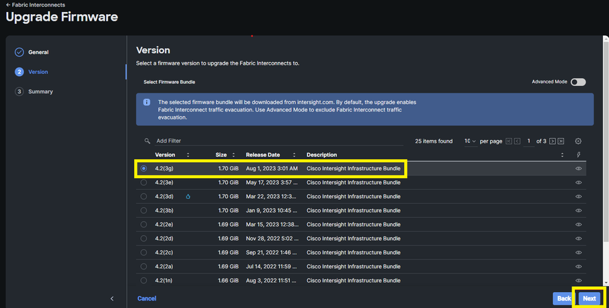This screenshot has width=609, height=308.
Task: Sort by Size column
Action: [x=234, y=155]
